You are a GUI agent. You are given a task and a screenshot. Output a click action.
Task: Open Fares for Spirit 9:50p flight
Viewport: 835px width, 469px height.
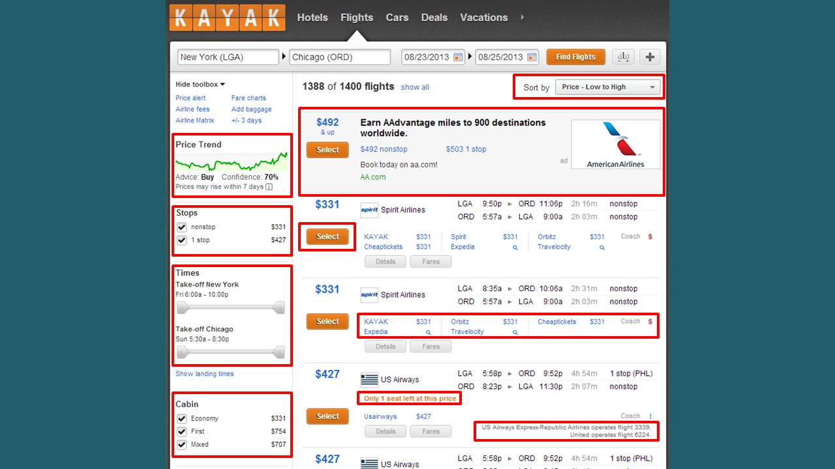click(431, 262)
